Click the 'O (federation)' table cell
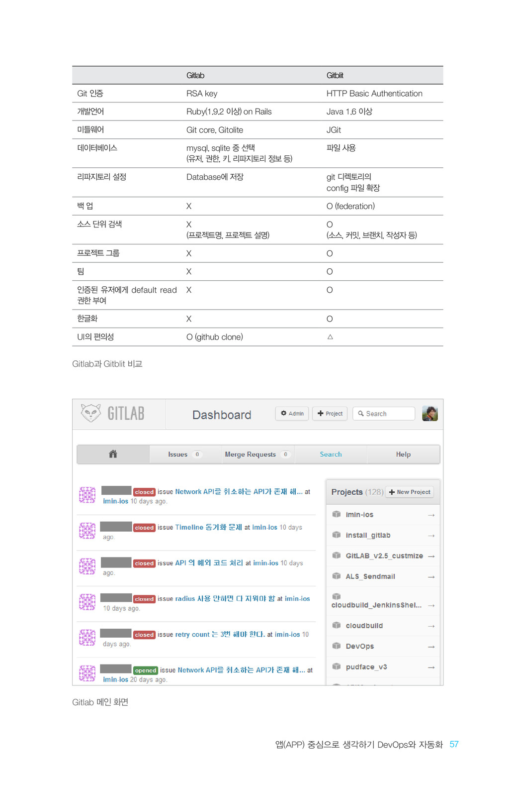The image size is (509, 789). coord(350,206)
